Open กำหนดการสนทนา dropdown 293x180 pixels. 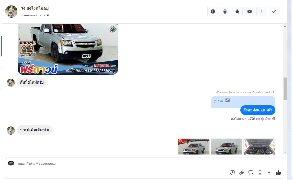[35, 15]
